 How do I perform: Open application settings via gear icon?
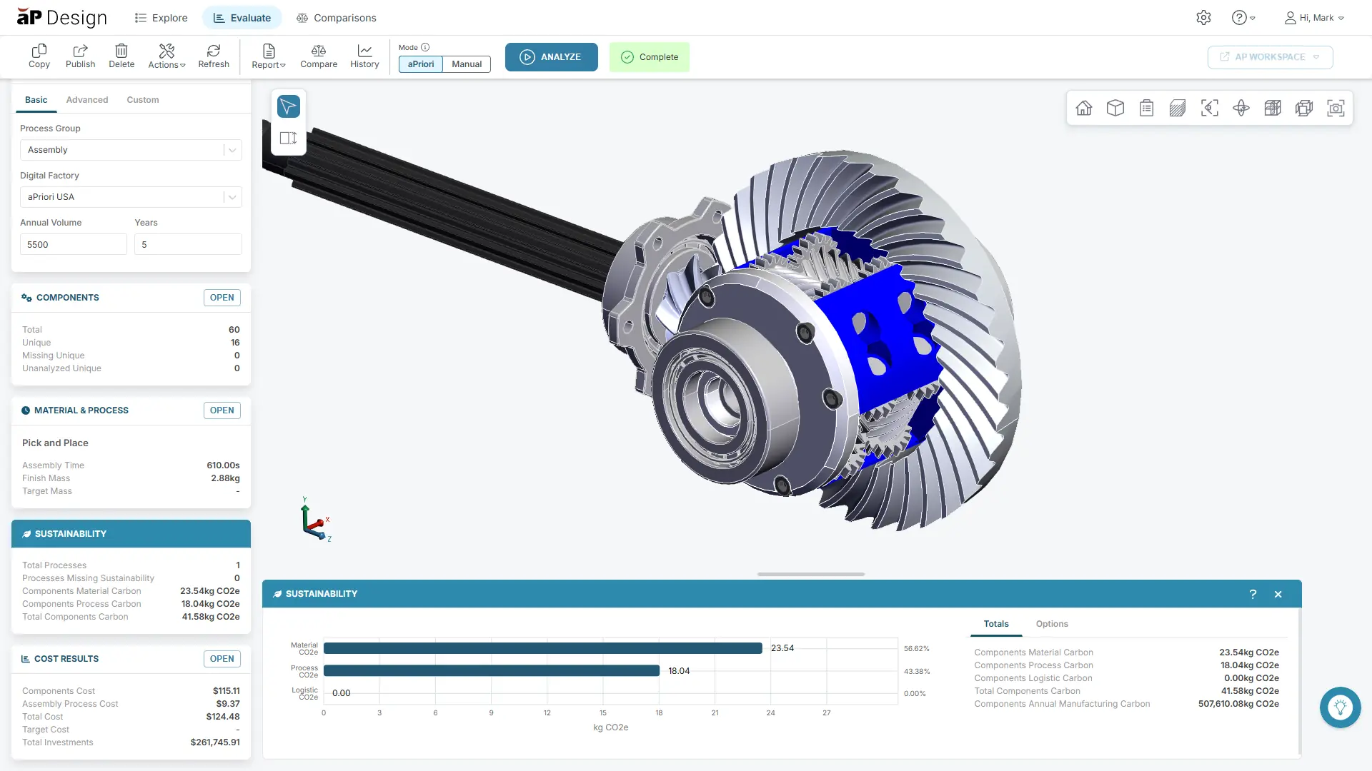pyautogui.click(x=1203, y=17)
